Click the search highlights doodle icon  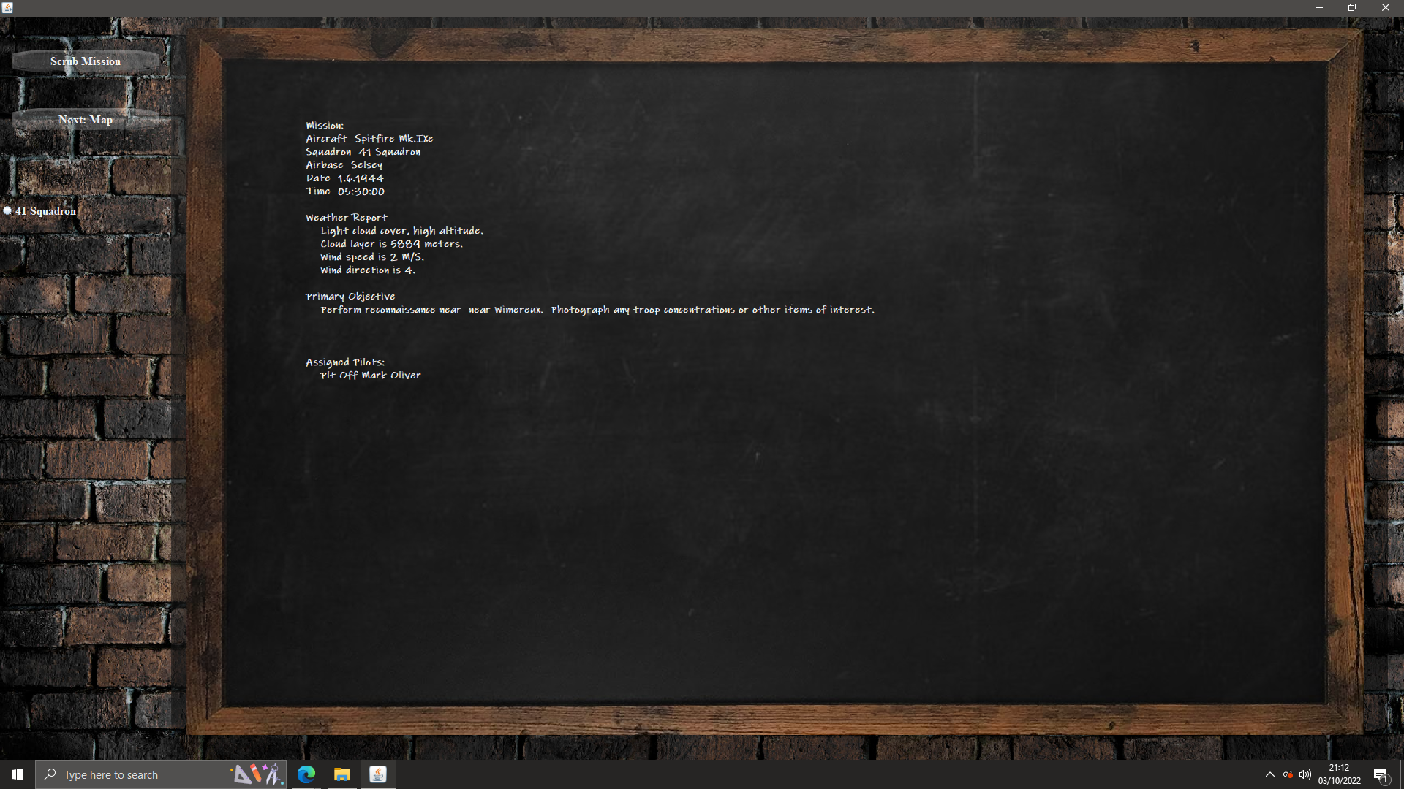pos(257,774)
